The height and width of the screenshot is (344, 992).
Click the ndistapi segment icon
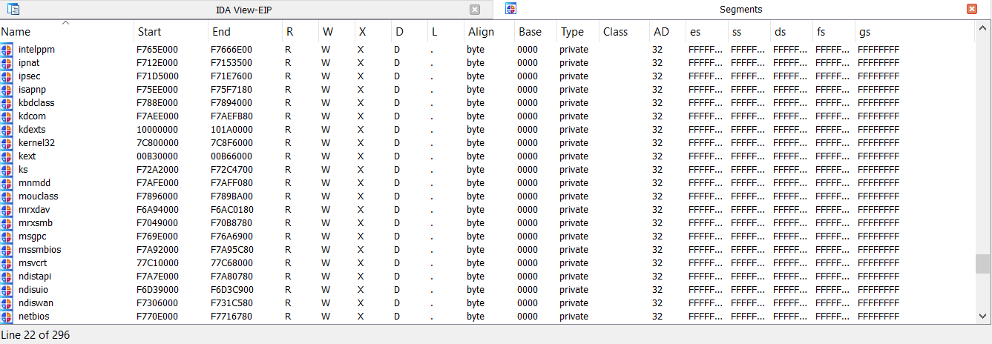click(x=7, y=277)
